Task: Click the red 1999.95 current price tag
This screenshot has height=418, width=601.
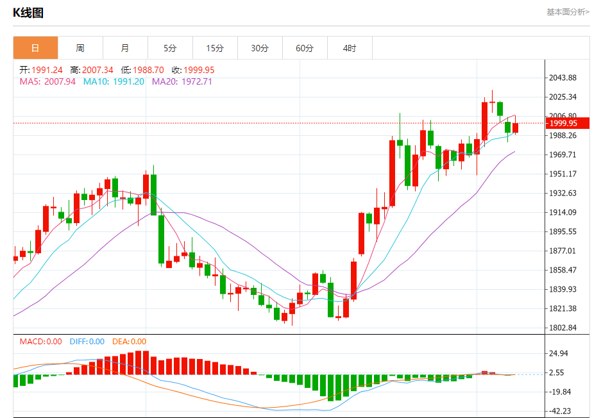Action: [567, 123]
